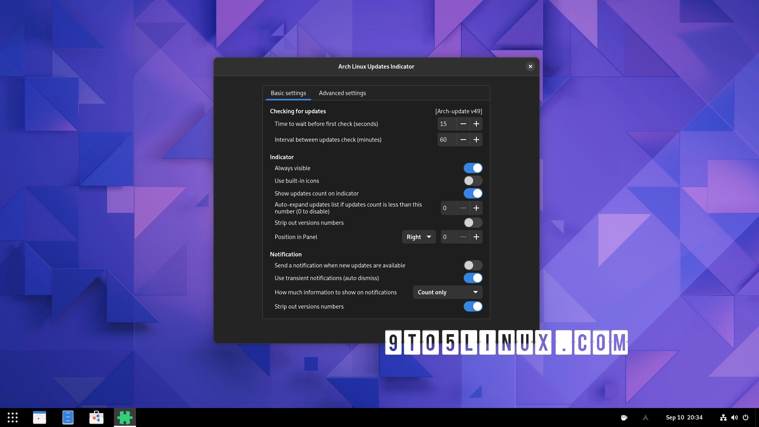Screen dimensions: 759x427
Task: Open the network status tray icon
Action: click(723, 418)
